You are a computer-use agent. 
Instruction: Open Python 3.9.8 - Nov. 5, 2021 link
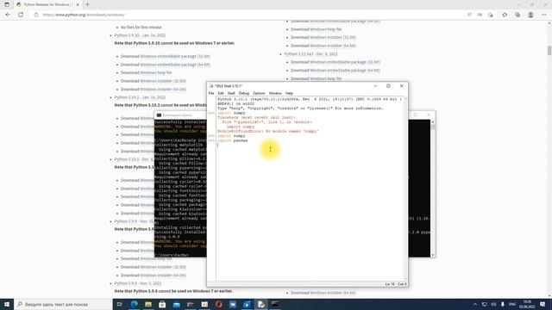coord(138,283)
